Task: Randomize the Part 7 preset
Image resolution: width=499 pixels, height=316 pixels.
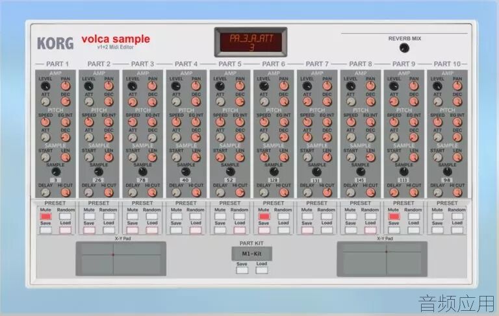Action: click(x=327, y=217)
